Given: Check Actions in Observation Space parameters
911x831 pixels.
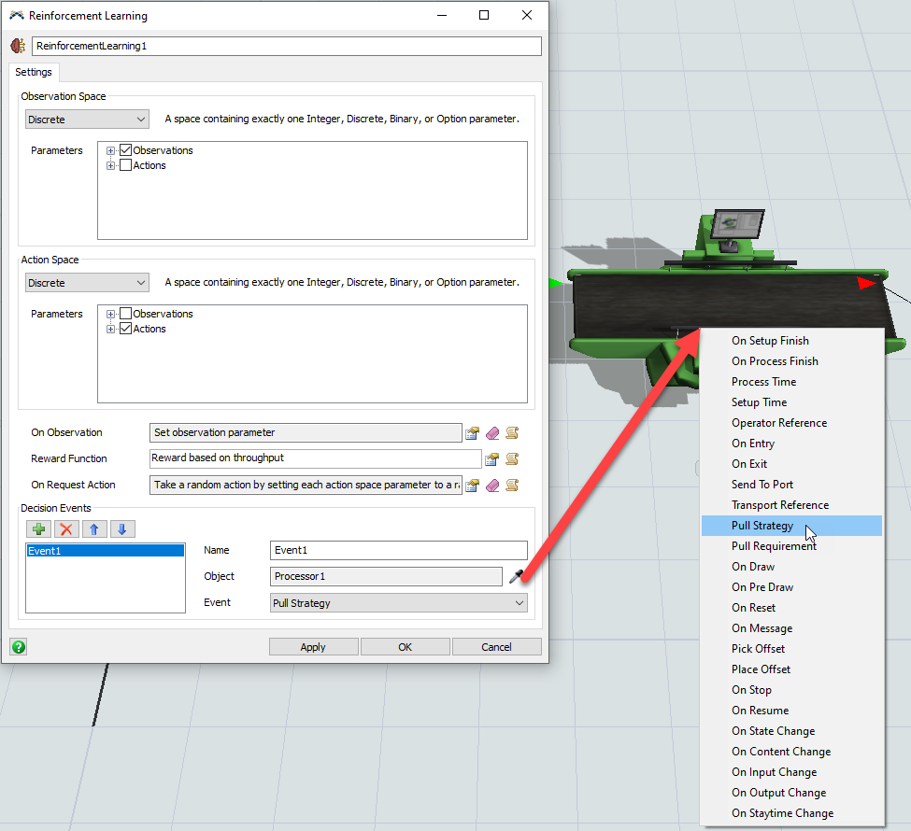Looking at the screenshot, I should click(126, 165).
